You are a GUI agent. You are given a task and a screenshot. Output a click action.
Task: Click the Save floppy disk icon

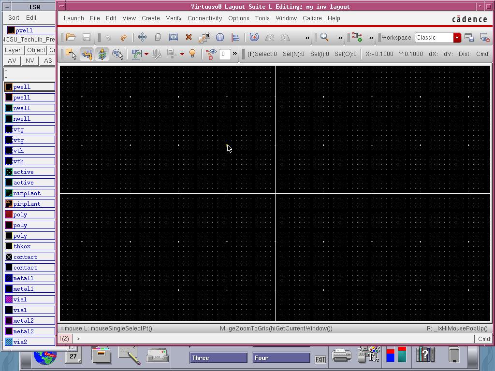[87, 37]
